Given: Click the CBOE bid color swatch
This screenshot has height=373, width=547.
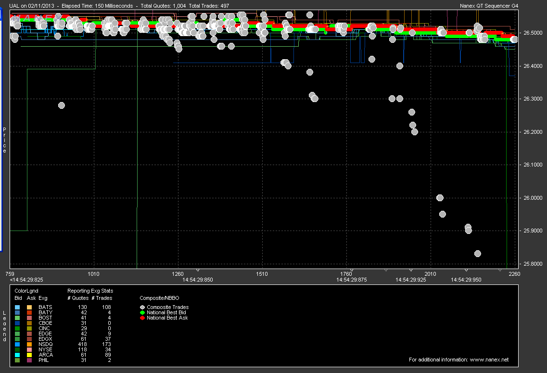Looking at the screenshot, I should pyautogui.click(x=17, y=323).
